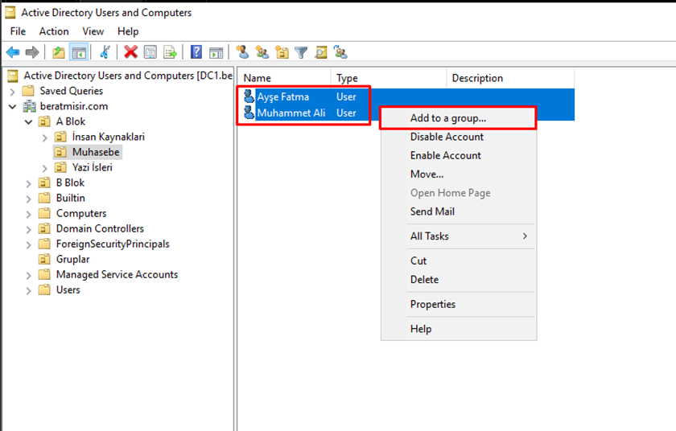Click the blue Help question mark icon

coord(196,52)
